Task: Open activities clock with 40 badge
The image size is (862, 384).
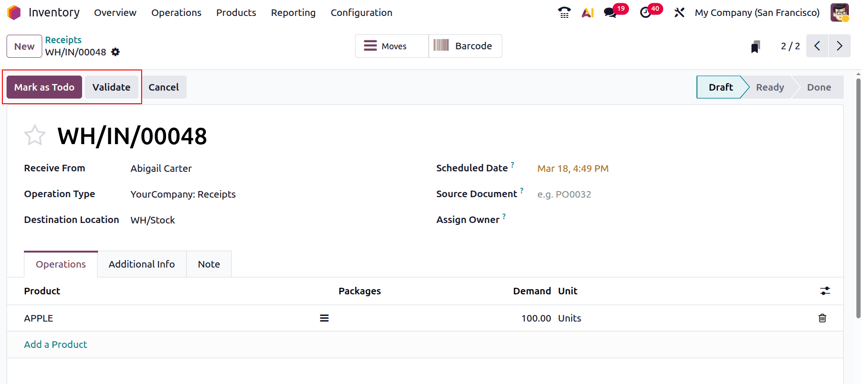Action: point(646,13)
